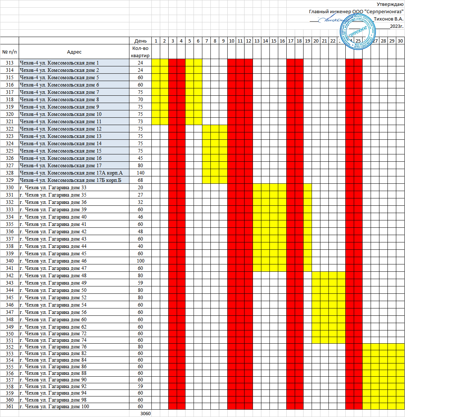Viewport: 463px width, 417px height.
Task: Click address "г. Чехов ул. Гагарина дом 100"
Action: [x=74, y=406]
